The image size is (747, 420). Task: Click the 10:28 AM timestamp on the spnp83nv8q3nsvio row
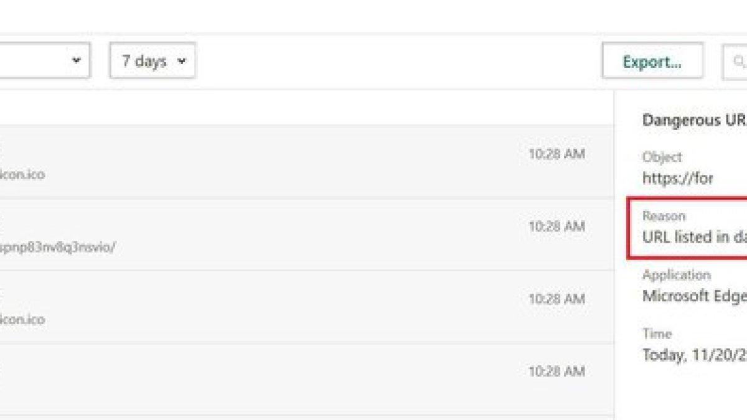557,226
